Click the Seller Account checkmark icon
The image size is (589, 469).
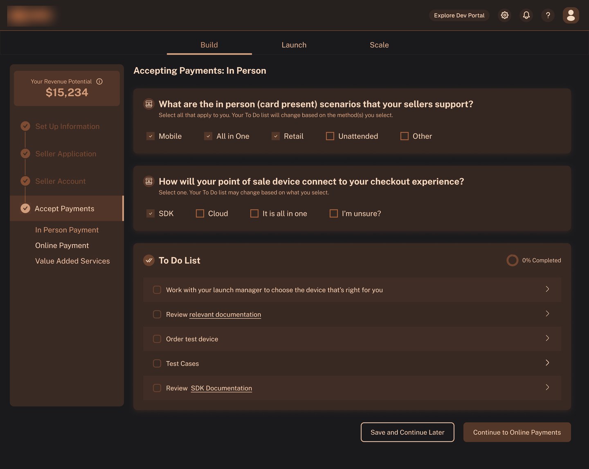tap(25, 181)
